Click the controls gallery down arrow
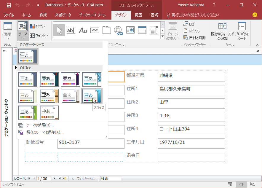 click(163, 31)
